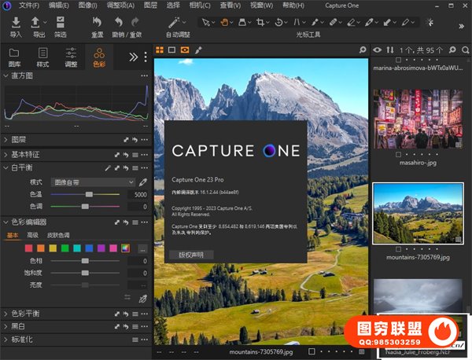Open the white balance mode (模式) dropdown
The width and height of the screenshot is (472, 360).
[x=93, y=182]
